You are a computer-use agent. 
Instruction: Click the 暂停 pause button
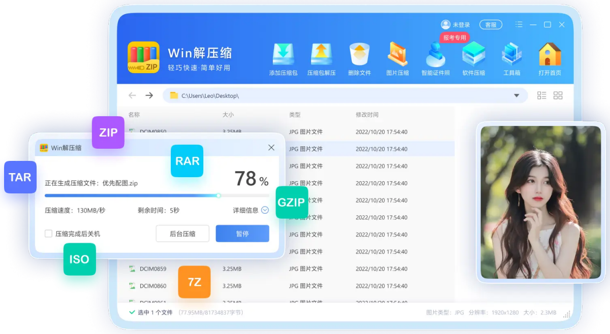(x=242, y=233)
